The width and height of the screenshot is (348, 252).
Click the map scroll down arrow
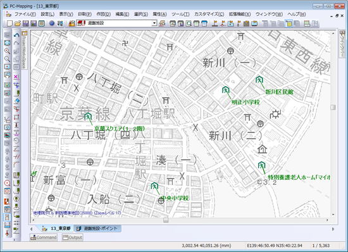pos(333,215)
